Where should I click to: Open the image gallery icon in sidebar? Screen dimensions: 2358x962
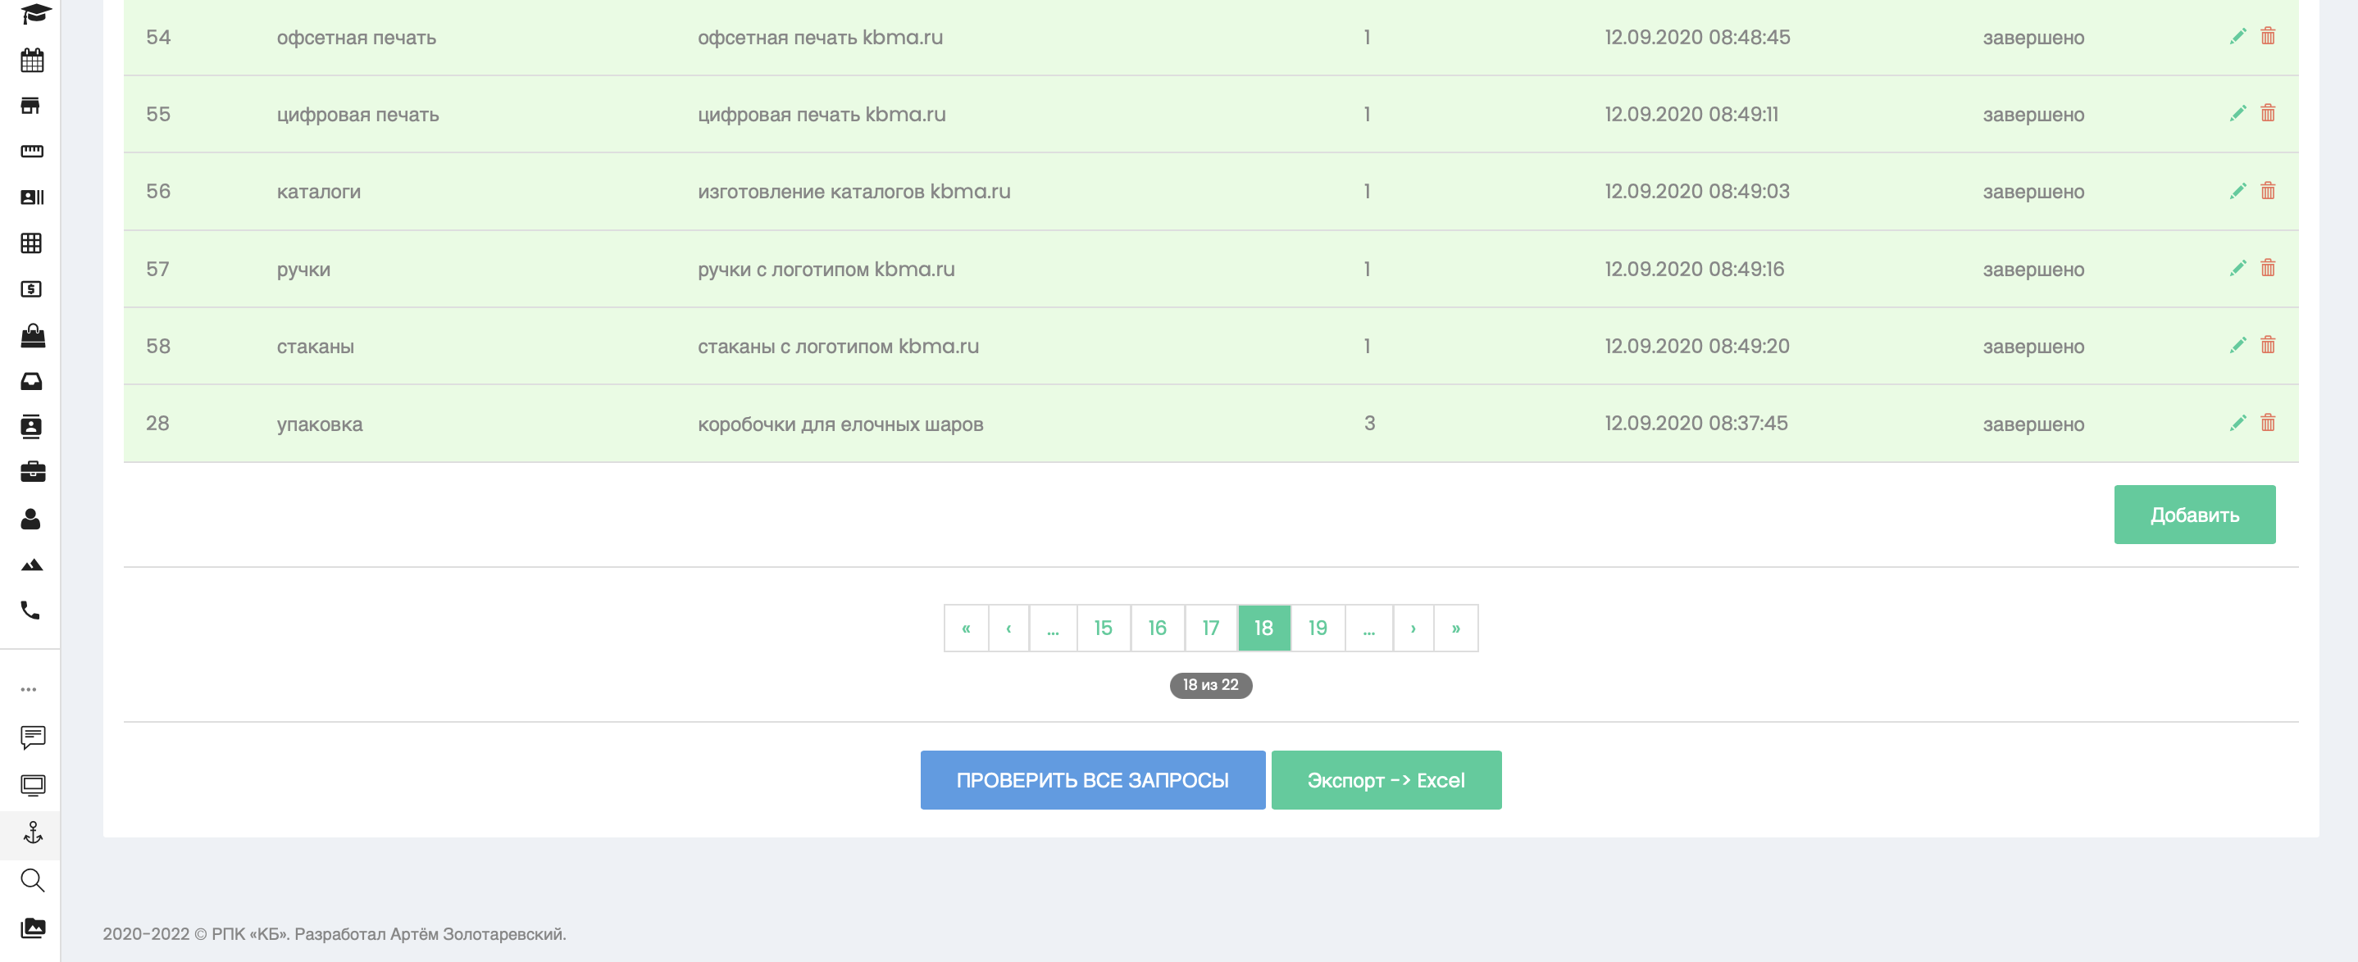[33, 928]
